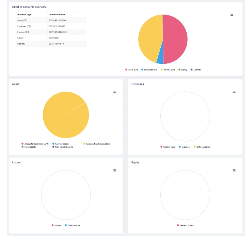The width and height of the screenshot is (252, 236).
Task: Toggle Expenses (CR) legend in overview chart
Action: pos(150,70)
